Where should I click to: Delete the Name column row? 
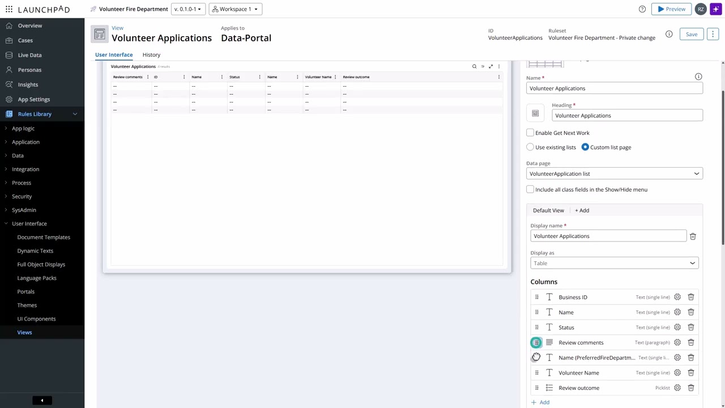(x=691, y=312)
